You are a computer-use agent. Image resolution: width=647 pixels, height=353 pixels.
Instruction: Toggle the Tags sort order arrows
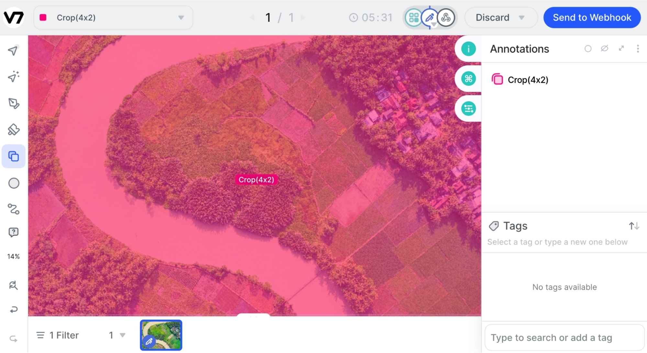click(634, 226)
